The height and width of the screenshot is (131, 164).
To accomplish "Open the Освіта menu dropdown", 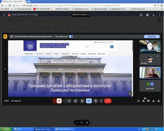I will pos(49,54).
